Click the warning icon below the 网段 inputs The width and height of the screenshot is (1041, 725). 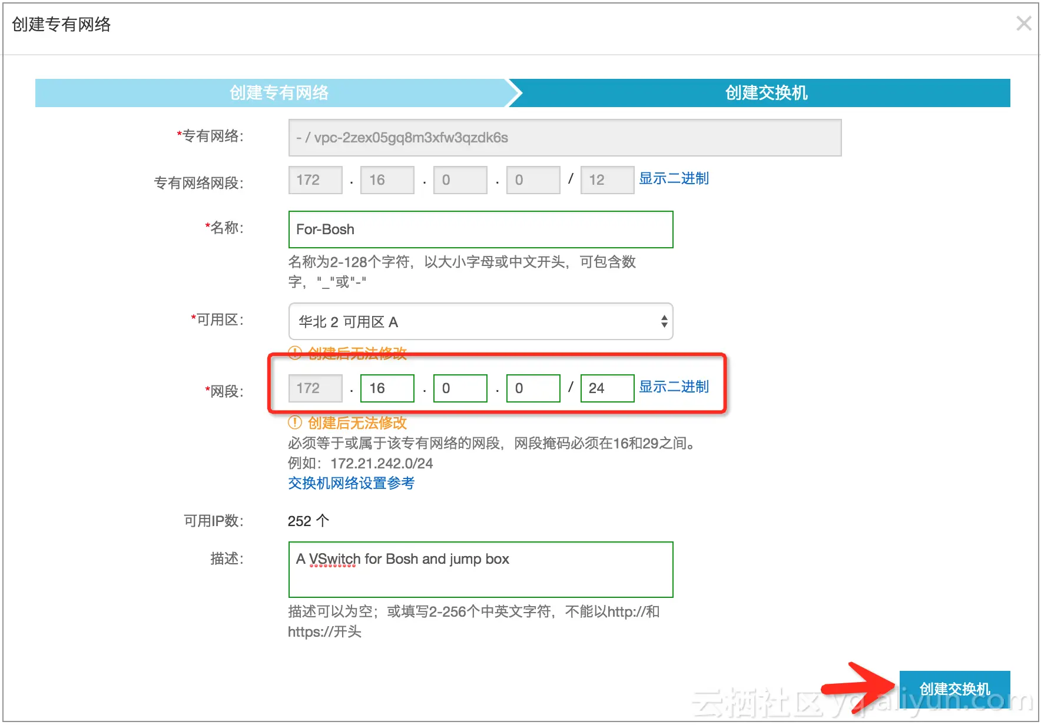point(294,423)
